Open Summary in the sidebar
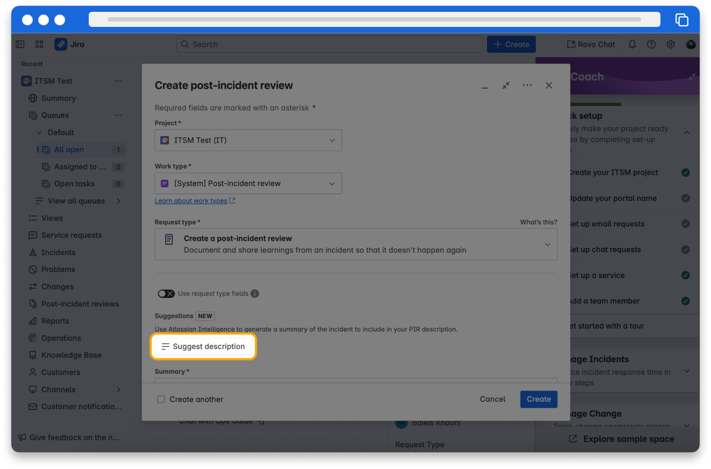The image size is (711, 469). pyautogui.click(x=59, y=98)
